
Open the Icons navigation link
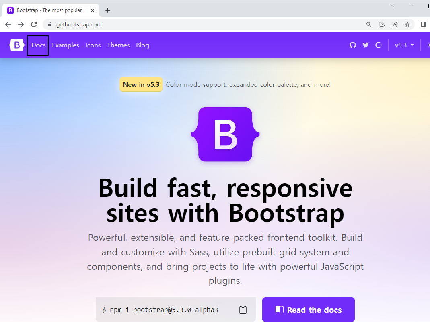click(93, 45)
